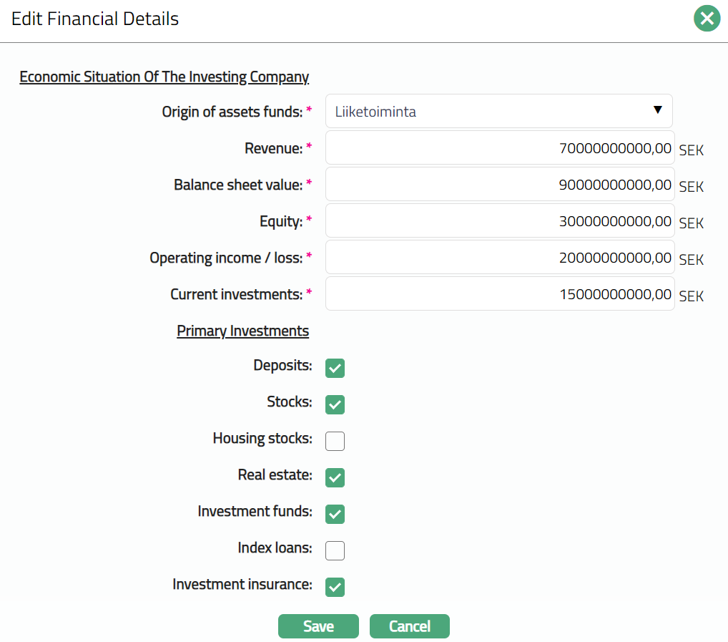728x642 pixels.
Task: Uncheck the Deposits checkbox
Action: tap(335, 368)
